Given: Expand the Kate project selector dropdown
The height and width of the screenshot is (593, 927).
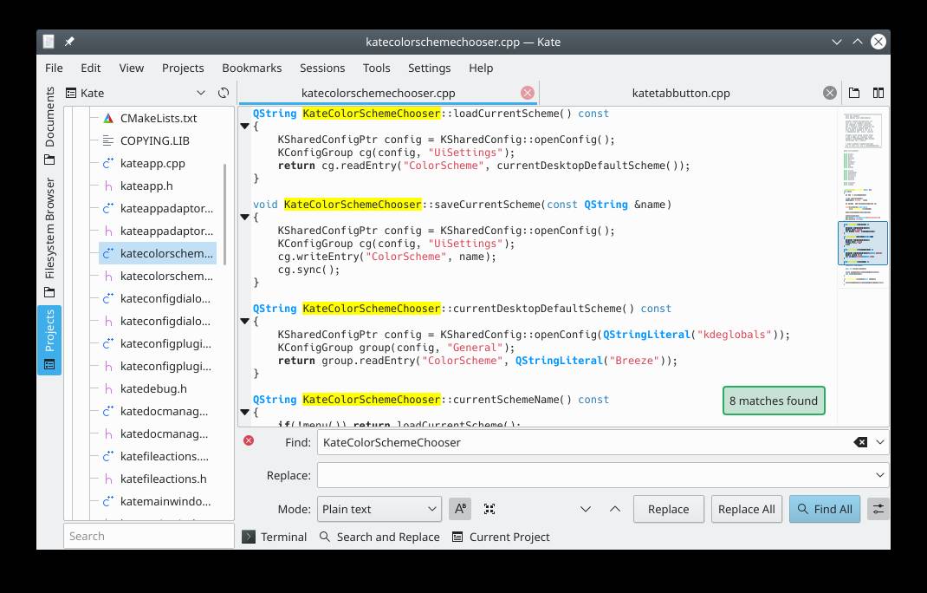Looking at the screenshot, I should 201,93.
